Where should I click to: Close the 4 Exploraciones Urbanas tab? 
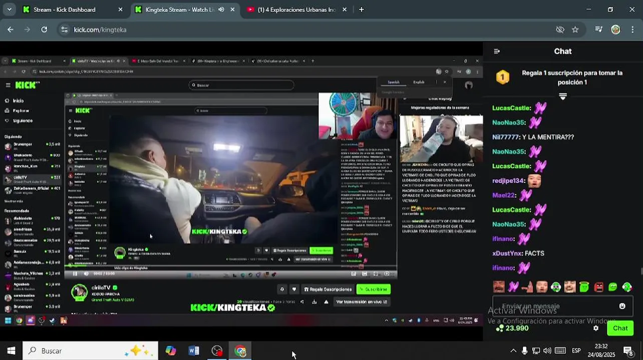(345, 9)
